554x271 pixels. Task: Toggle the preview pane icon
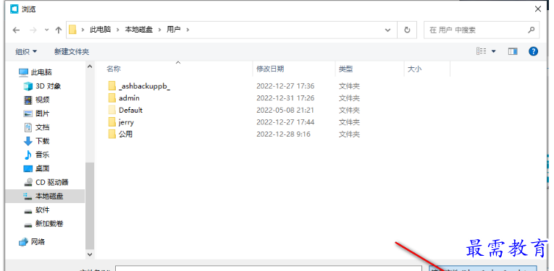click(x=513, y=51)
